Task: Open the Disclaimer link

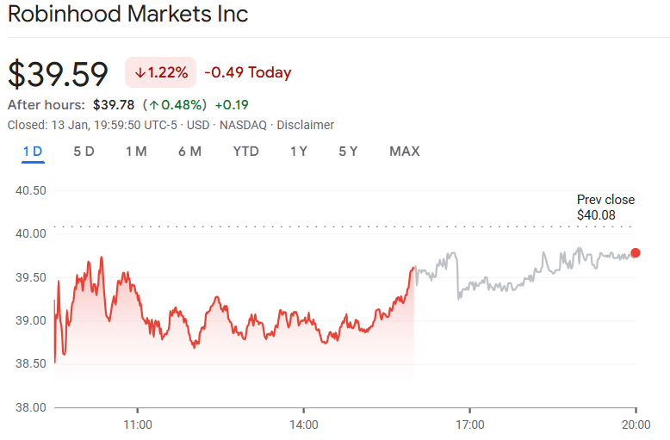Action: click(305, 125)
